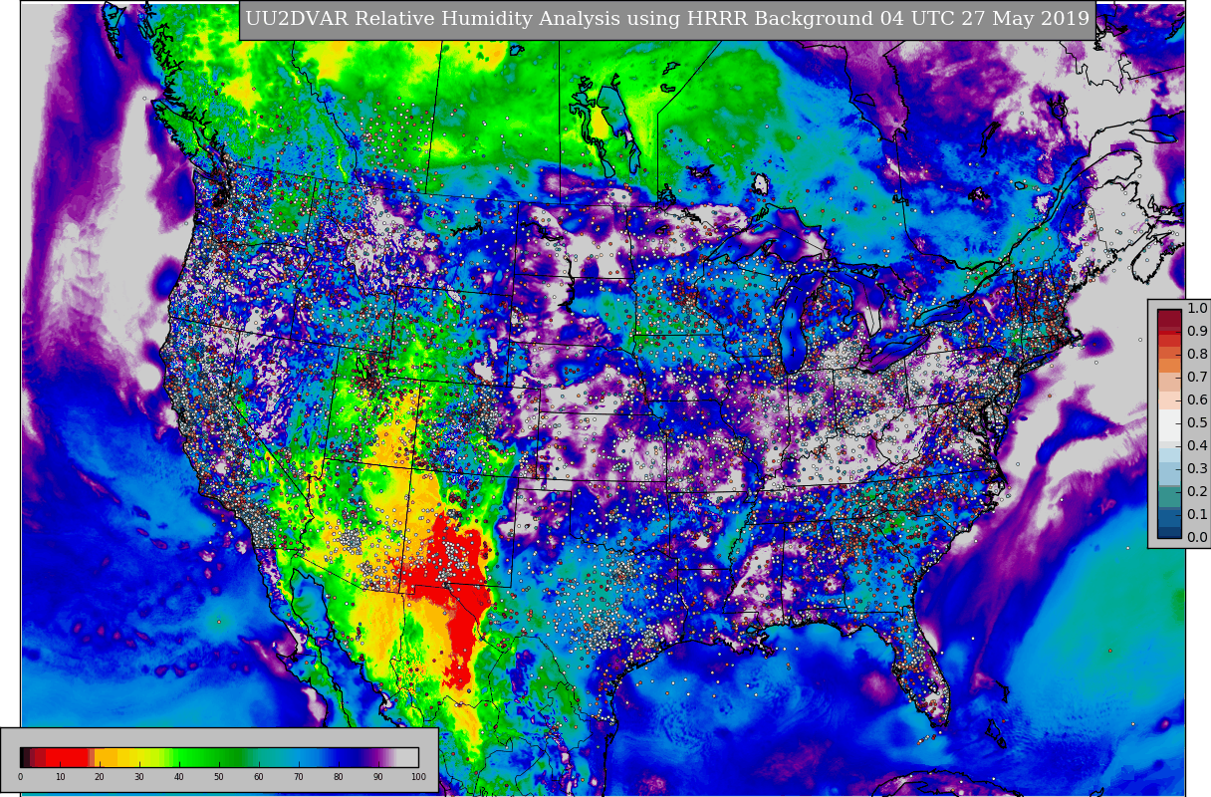
Task: Click the 0.8 label on the right colorbar
Action: [1197, 354]
